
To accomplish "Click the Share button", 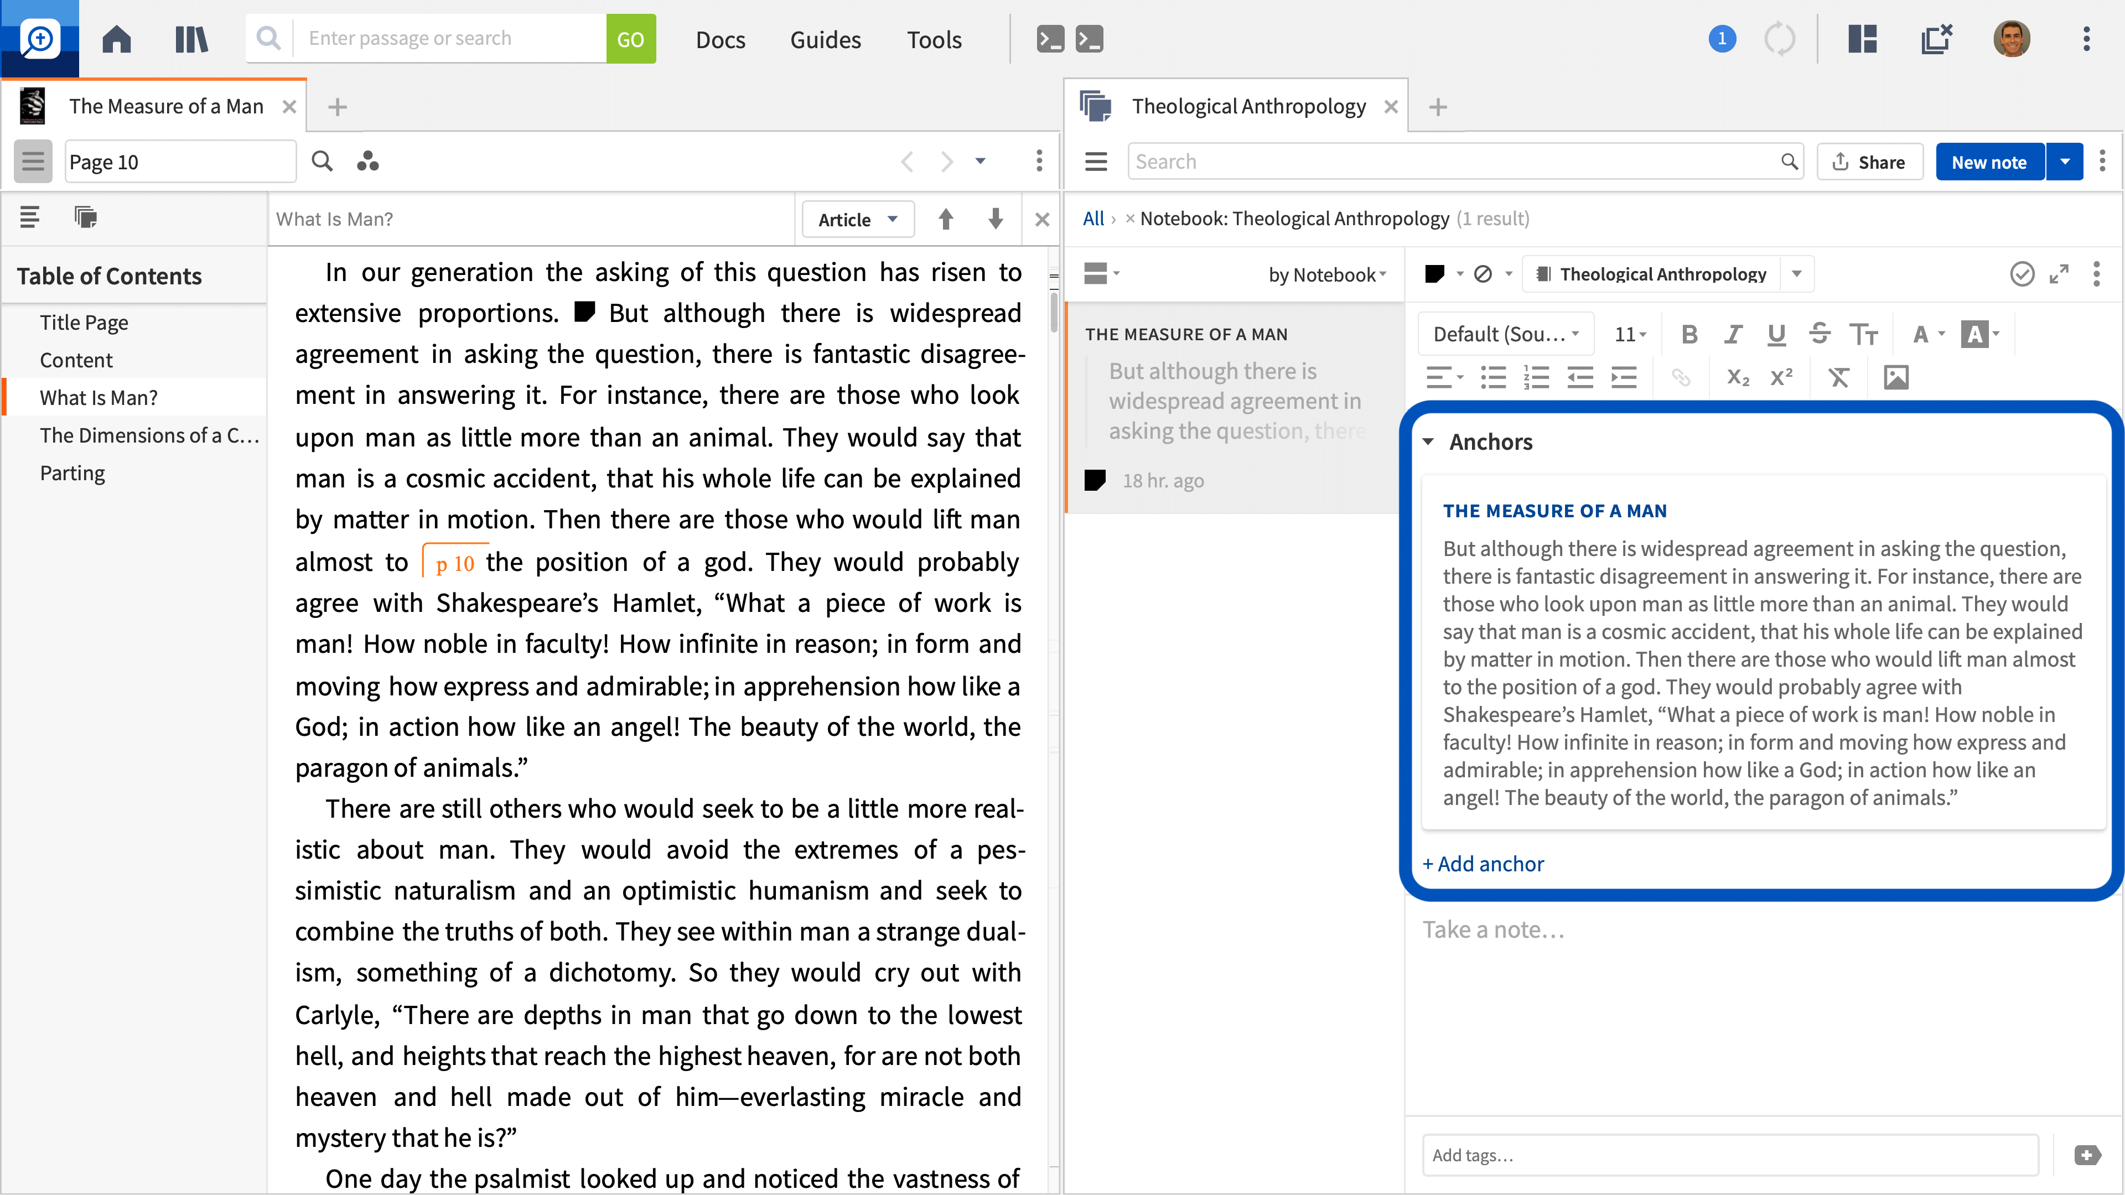I will (1869, 162).
